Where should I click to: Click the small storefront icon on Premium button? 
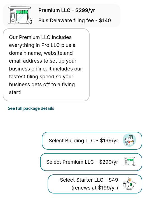pyautogui.click(x=129, y=161)
